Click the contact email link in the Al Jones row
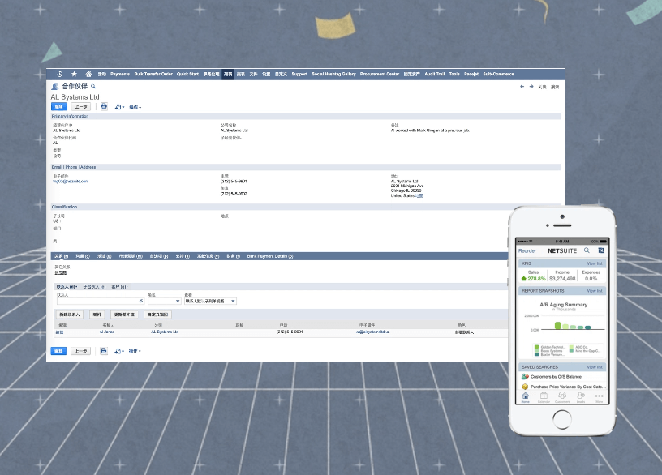The width and height of the screenshot is (662, 475). [373, 332]
